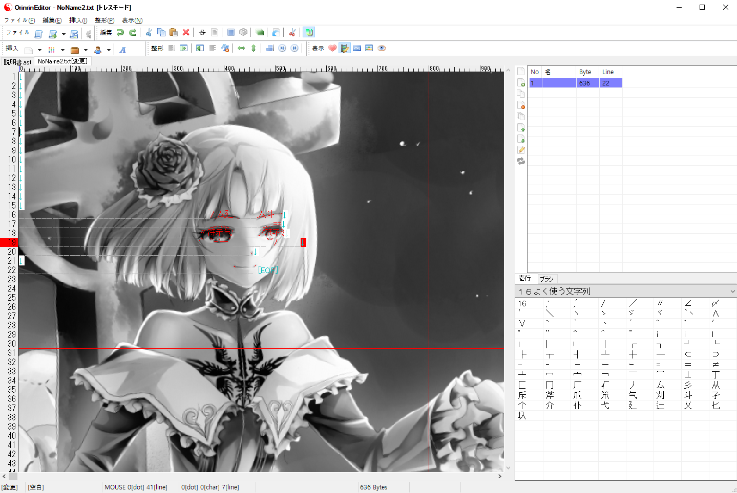The width and height of the screenshot is (737, 493).
Task: Toggle the HTML view button
Action: coord(357,48)
